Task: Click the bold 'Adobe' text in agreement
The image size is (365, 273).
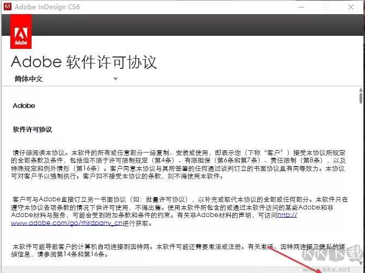Action: (x=24, y=106)
